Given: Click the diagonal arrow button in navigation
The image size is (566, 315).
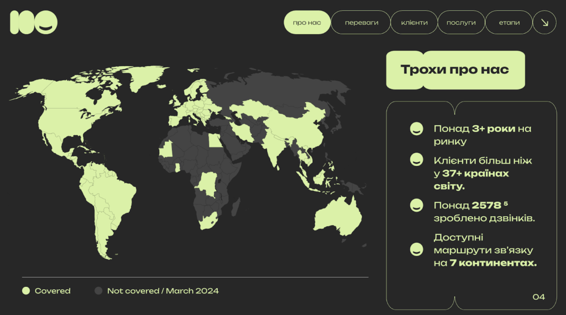Looking at the screenshot, I should [544, 23].
